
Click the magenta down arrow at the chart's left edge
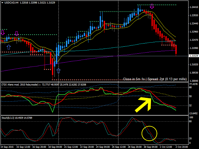coord(3,32)
